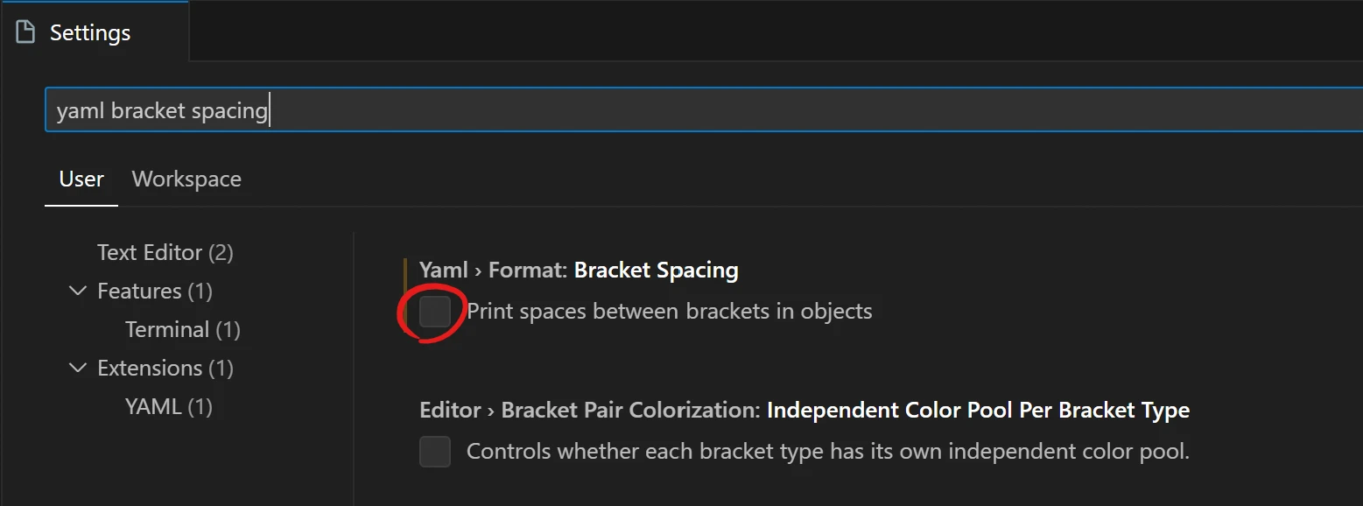The height and width of the screenshot is (506, 1363).
Task: Switch to the Workspace settings tab
Action: 186,179
